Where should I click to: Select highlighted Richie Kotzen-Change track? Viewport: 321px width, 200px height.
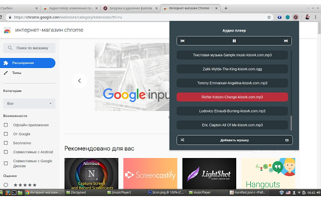pyautogui.click(x=232, y=97)
